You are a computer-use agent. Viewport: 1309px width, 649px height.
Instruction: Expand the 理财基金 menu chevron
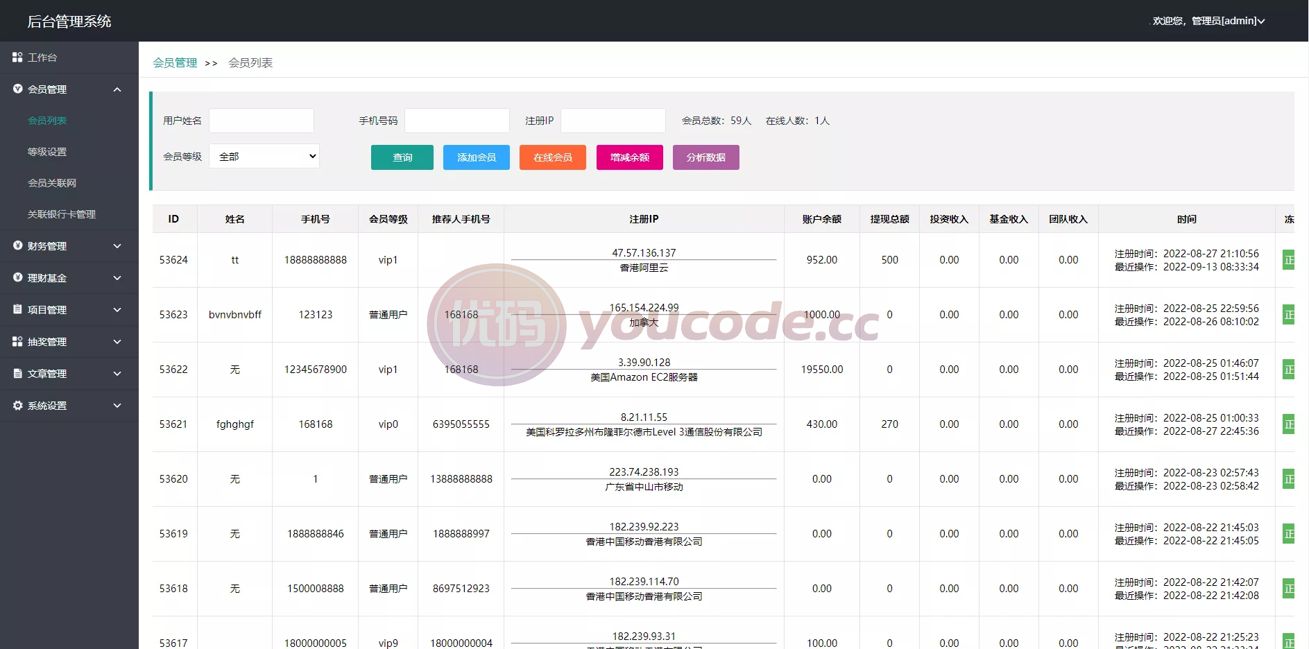coord(117,278)
